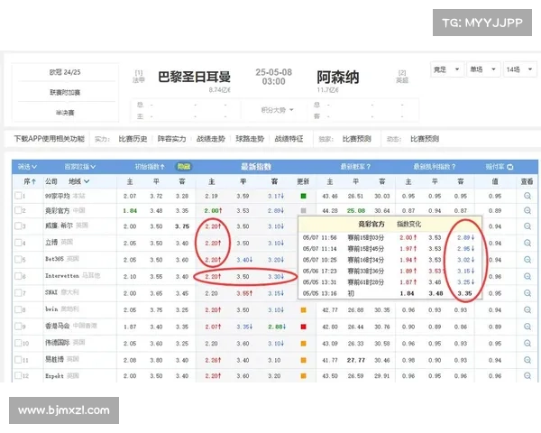Select popup row 05/07 11:56
541x433 pixels.
pyautogui.click(x=390, y=237)
